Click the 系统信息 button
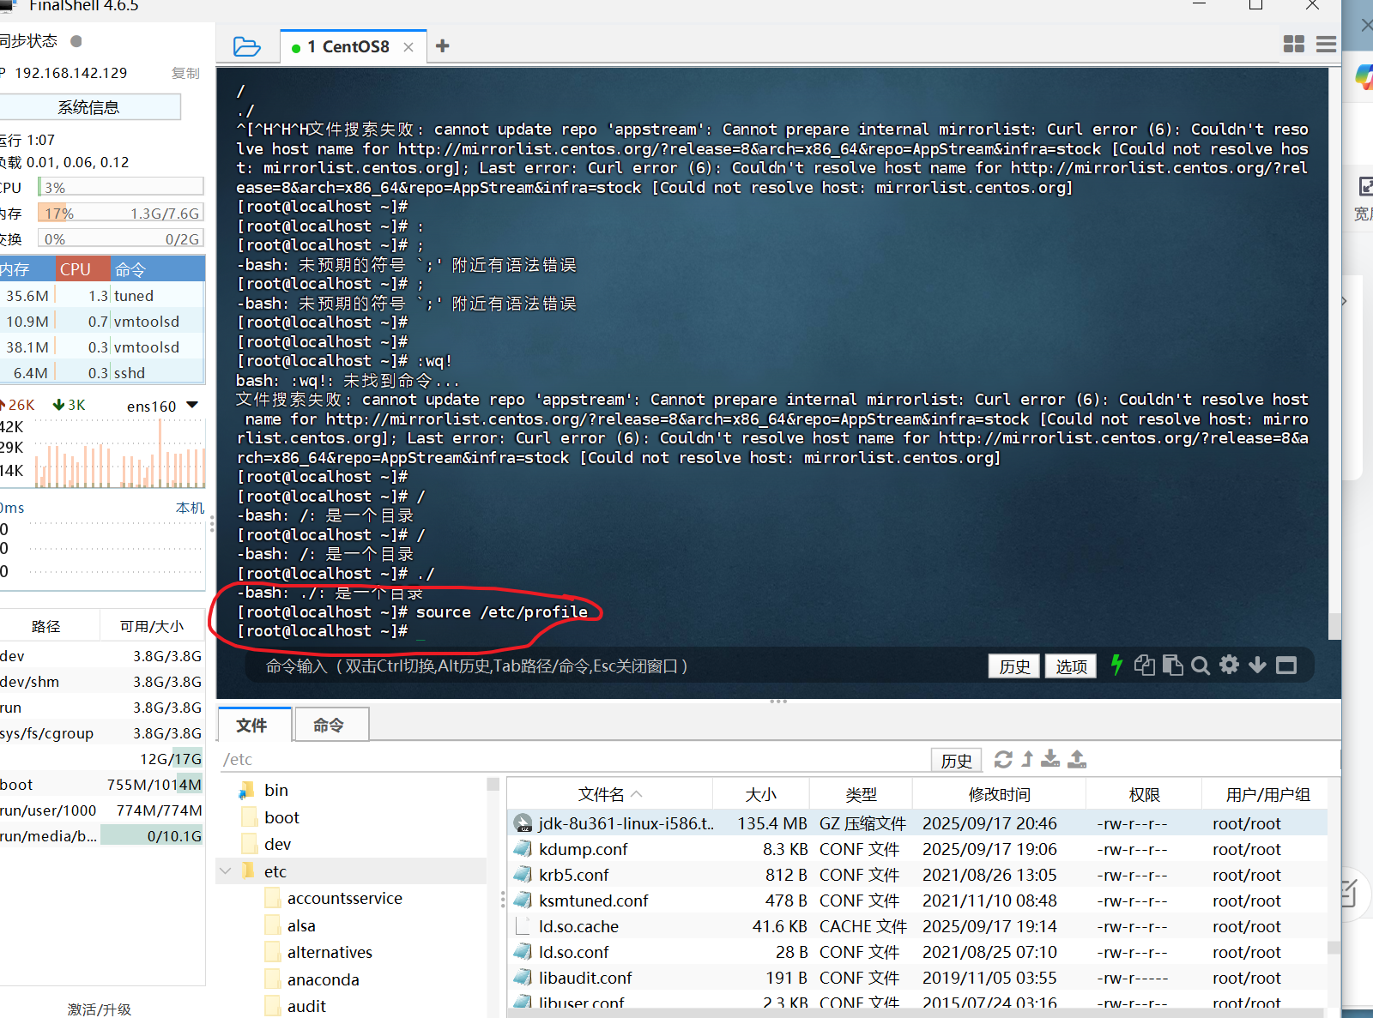This screenshot has width=1373, height=1018. 89,106
